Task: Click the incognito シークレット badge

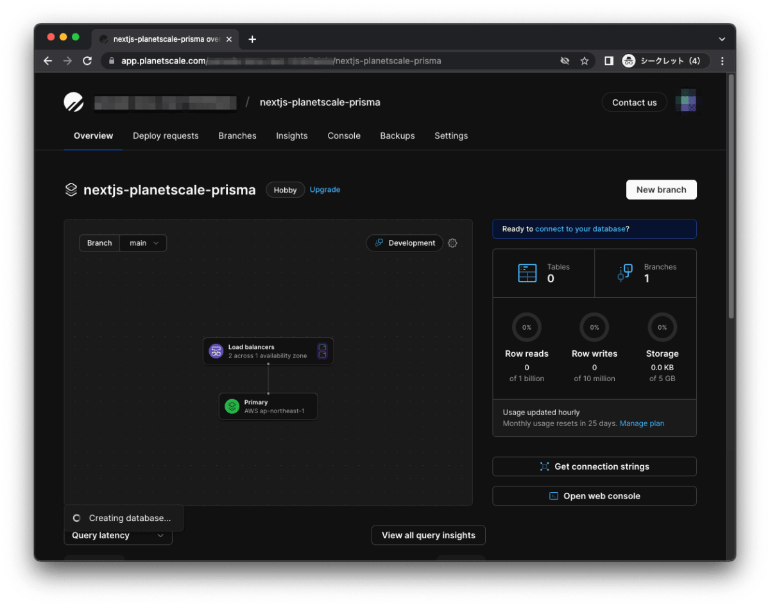Action: tap(665, 61)
